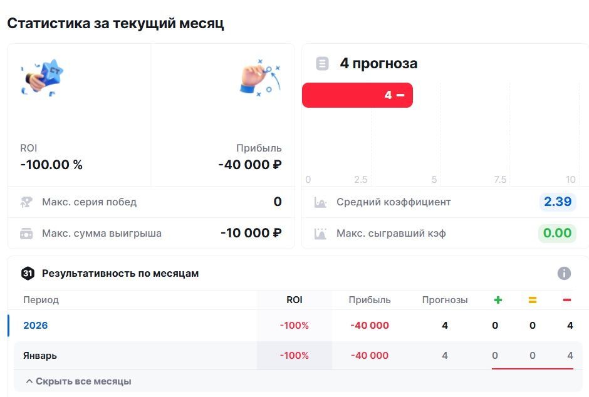Toggle the green plus wins column filter
This screenshot has width=589, height=397.
click(x=498, y=299)
